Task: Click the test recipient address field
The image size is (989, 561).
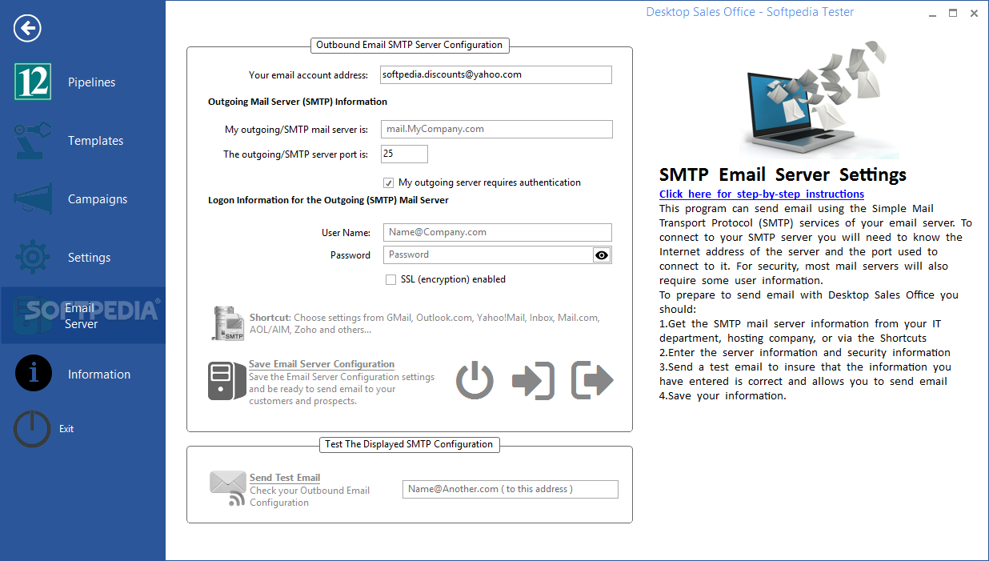Action: pyautogui.click(x=511, y=489)
